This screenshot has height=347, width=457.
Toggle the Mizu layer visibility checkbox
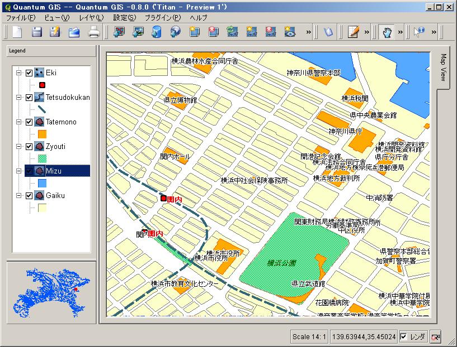click(29, 171)
